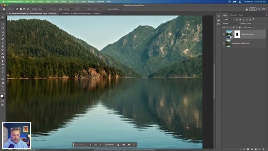Viewport: 268px width, 151px height.
Task: Select the Horizontal Type tool
Action: point(3,72)
